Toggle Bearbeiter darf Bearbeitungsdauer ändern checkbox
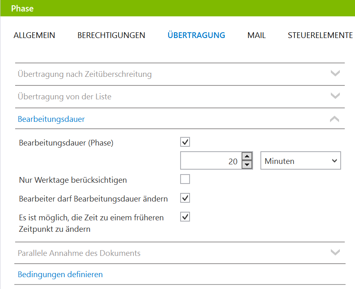355x289 pixels. click(185, 198)
